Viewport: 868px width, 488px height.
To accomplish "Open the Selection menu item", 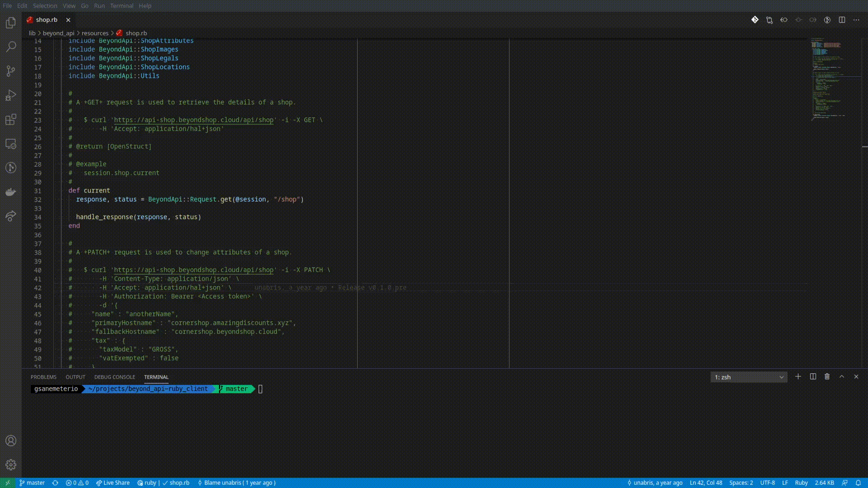I will click(x=45, y=5).
